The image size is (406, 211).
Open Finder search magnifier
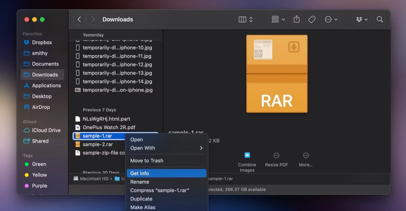click(x=380, y=20)
